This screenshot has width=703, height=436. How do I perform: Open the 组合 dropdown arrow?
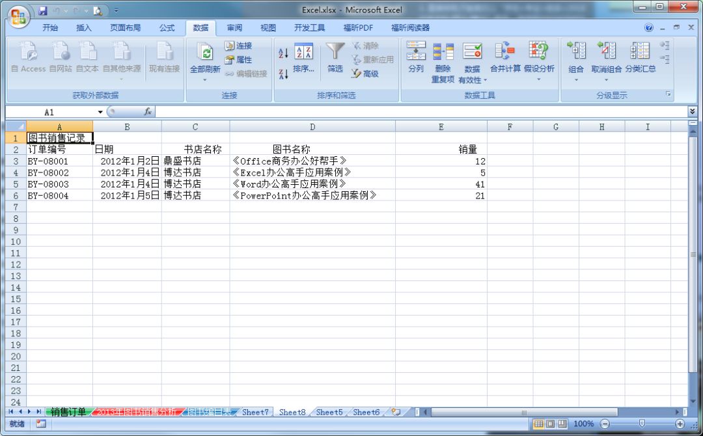point(576,80)
